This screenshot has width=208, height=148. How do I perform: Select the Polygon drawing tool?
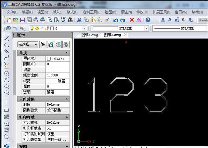(x=6, y=124)
